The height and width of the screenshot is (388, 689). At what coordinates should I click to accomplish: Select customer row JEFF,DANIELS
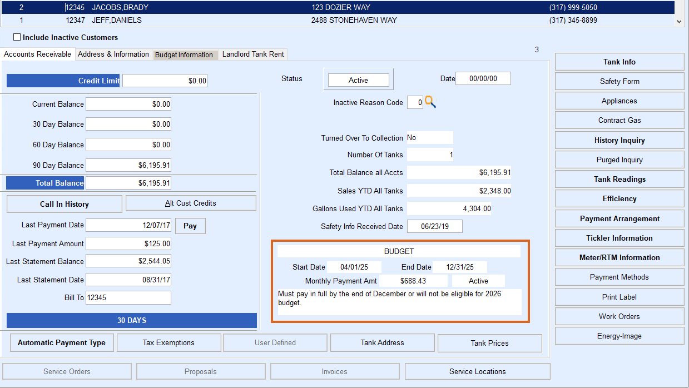point(338,20)
